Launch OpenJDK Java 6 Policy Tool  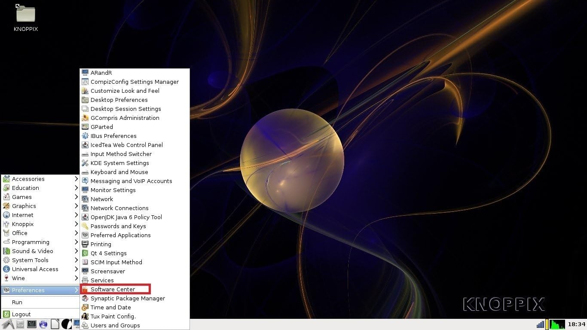[x=135, y=217]
